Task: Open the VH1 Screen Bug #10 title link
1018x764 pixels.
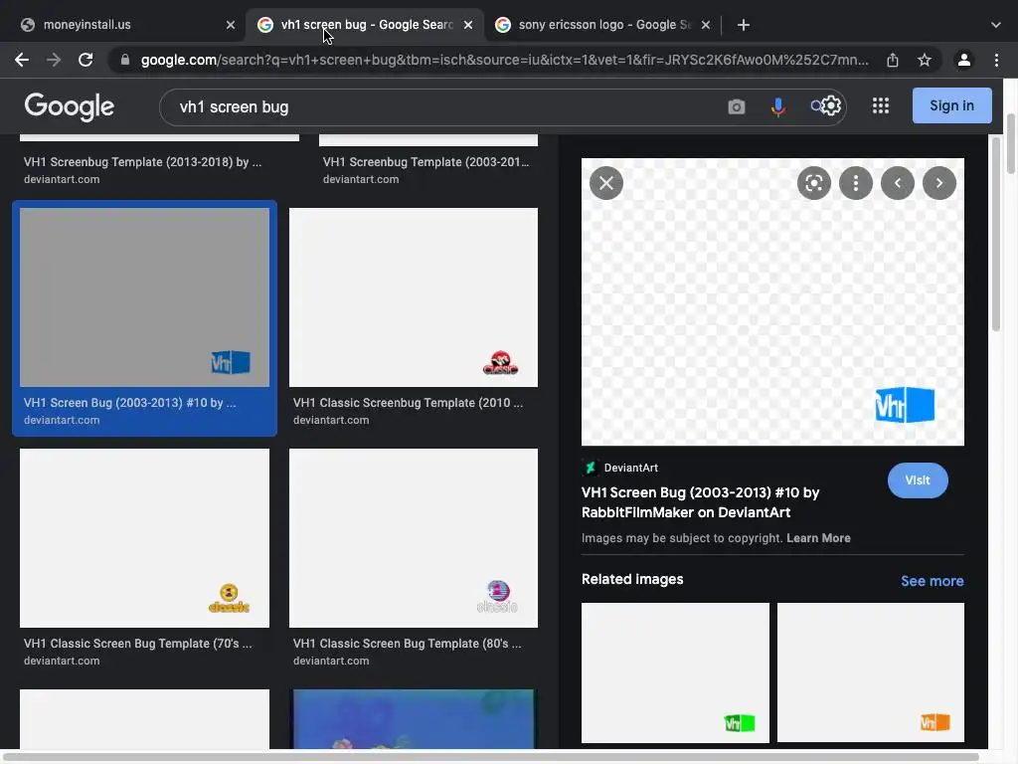Action: point(700,502)
